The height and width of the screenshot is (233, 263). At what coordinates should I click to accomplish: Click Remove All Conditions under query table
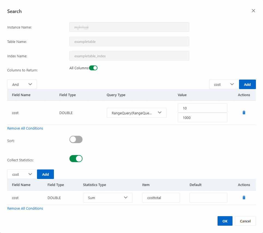[25, 128]
